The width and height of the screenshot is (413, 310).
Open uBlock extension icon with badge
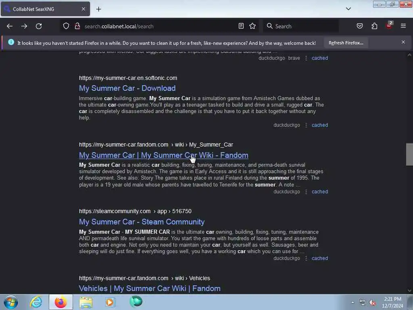click(389, 25)
